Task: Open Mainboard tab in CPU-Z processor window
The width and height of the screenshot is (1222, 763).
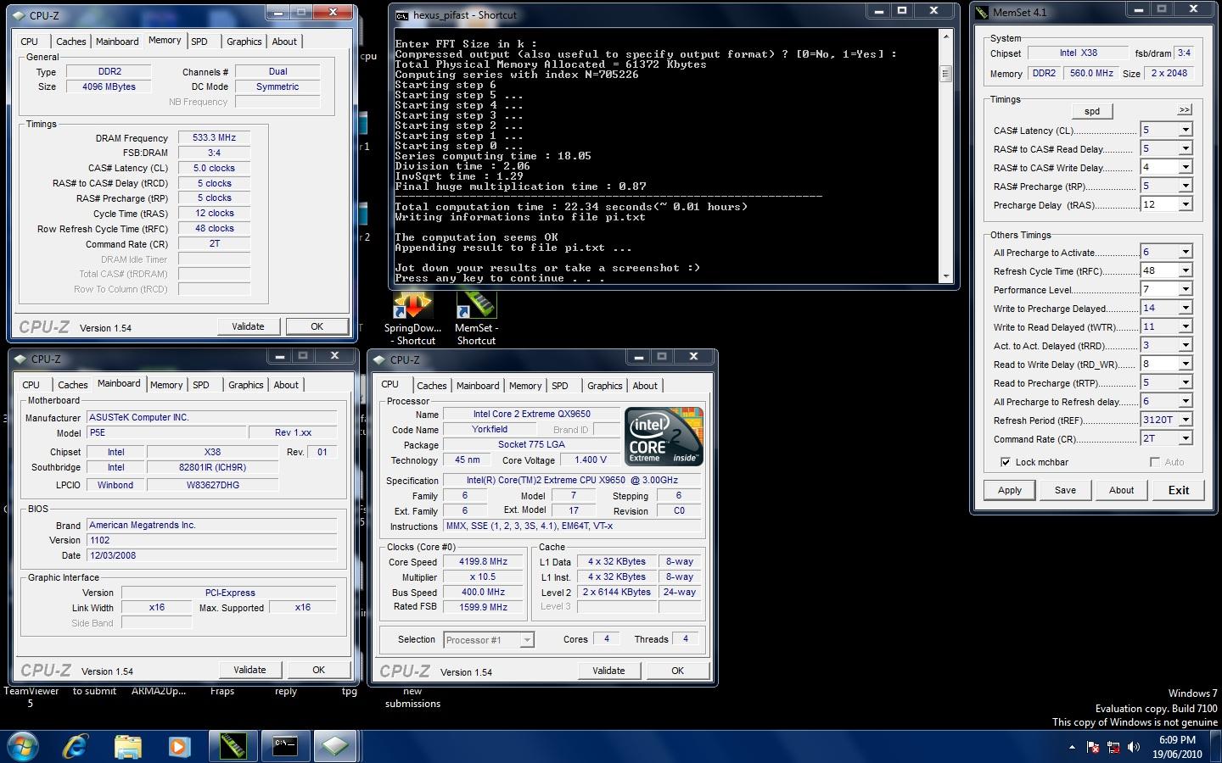Action: pyautogui.click(x=478, y=386)
